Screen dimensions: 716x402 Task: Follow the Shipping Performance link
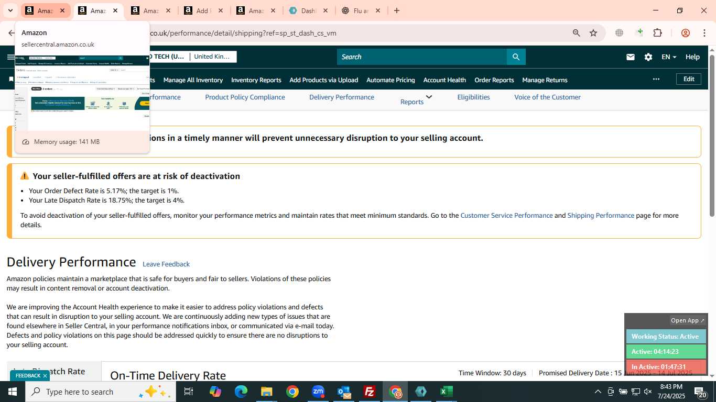coord(601,216)
